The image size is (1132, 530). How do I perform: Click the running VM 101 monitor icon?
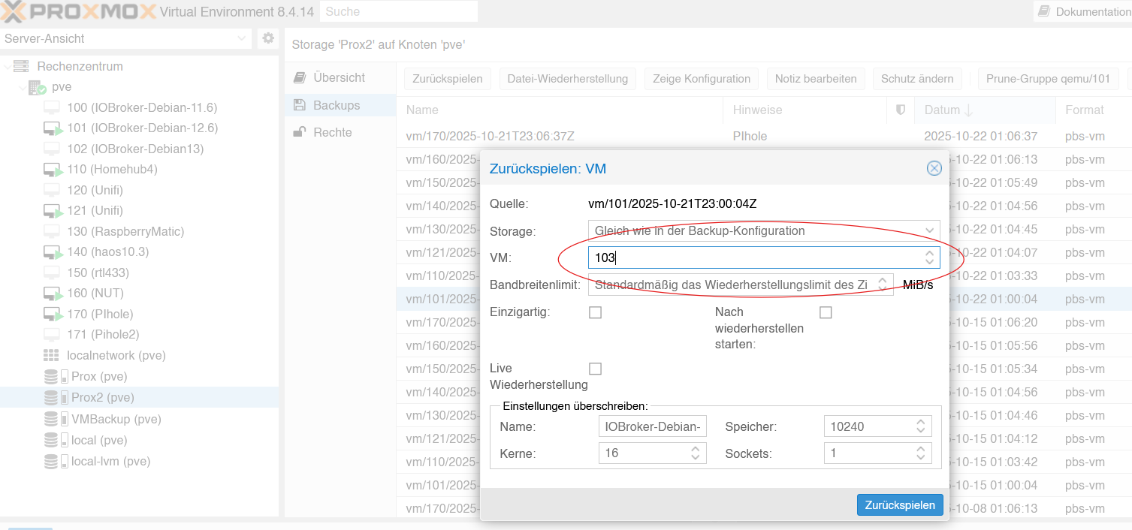[53, 128]
